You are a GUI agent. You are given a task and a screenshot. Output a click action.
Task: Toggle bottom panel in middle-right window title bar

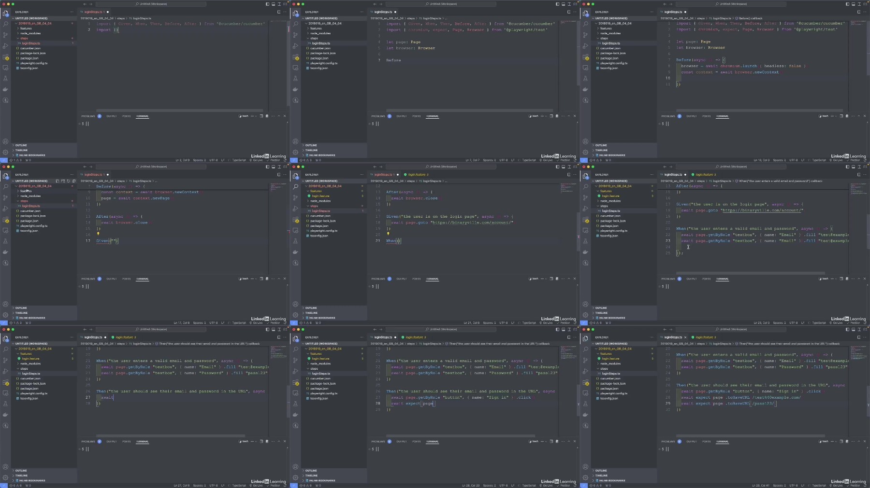pyautogui.click(x=853, y=167)
